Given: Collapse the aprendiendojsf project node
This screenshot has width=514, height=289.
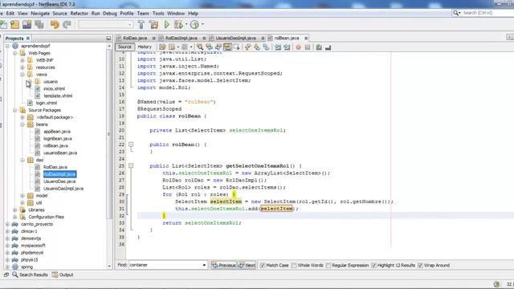Looking at the screenshot, I should pos(7,46).
